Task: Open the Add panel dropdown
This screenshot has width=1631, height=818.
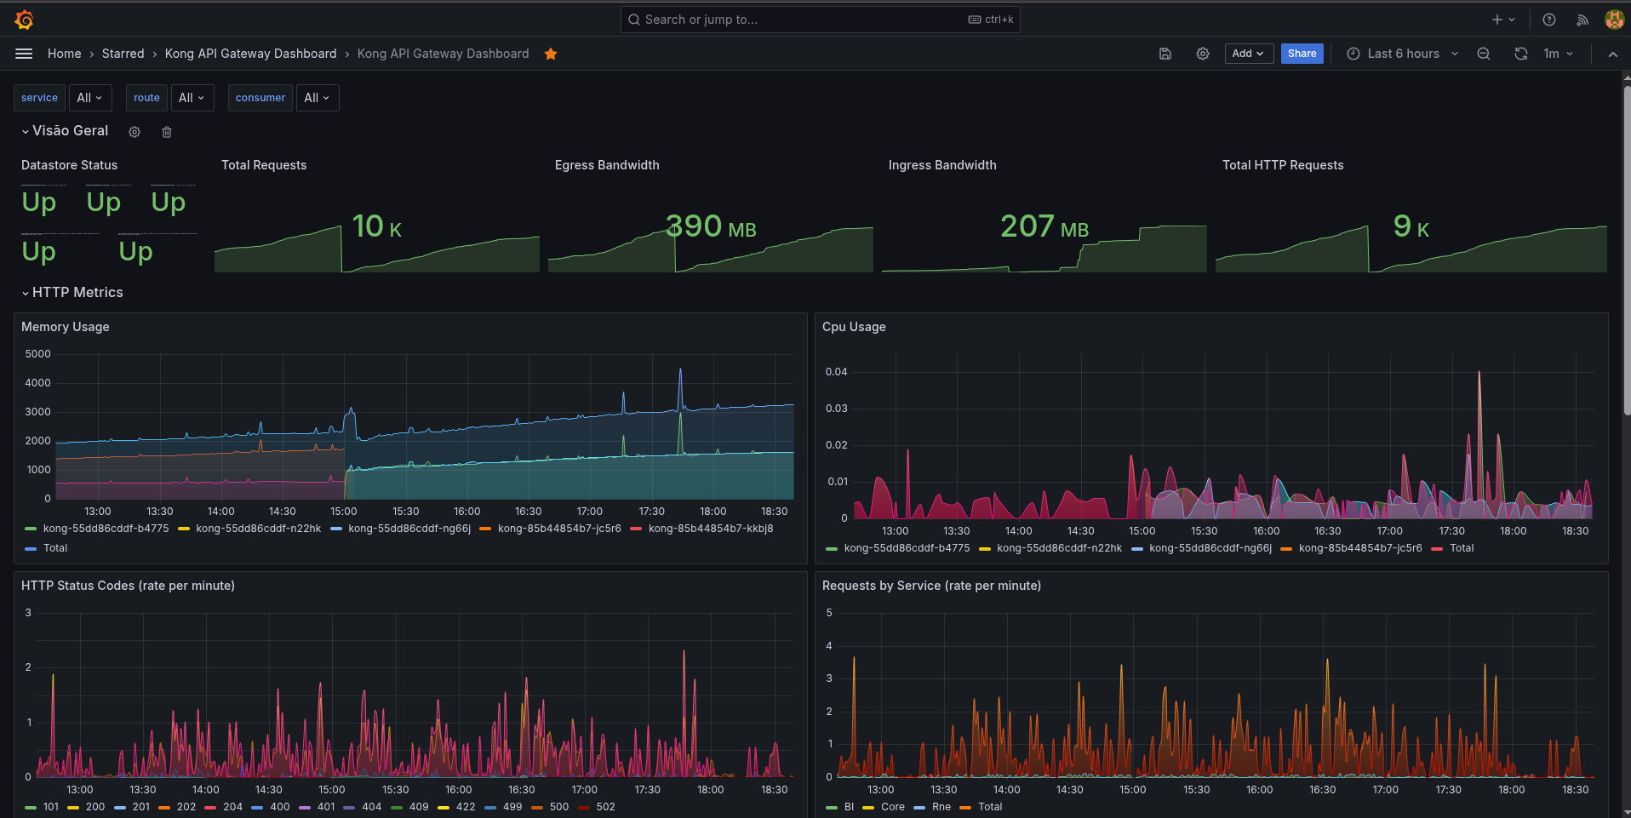Action: 1249,54
